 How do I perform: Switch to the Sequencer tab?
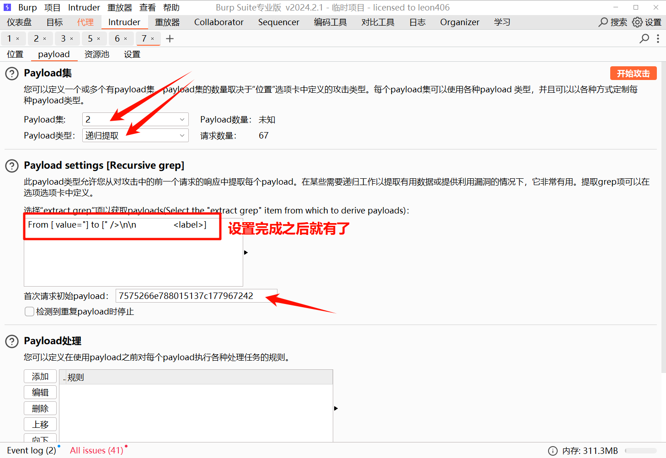pos(279,22)
